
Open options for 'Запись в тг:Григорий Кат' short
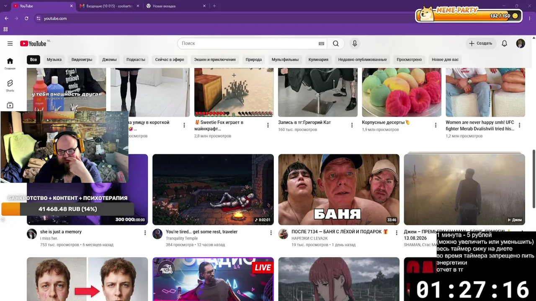tap(352, 125)
